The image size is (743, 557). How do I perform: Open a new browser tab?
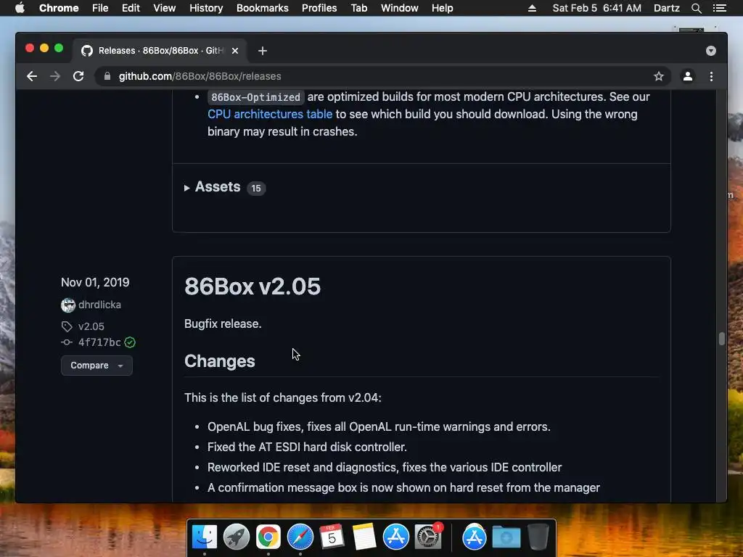[x=263, y=51]
